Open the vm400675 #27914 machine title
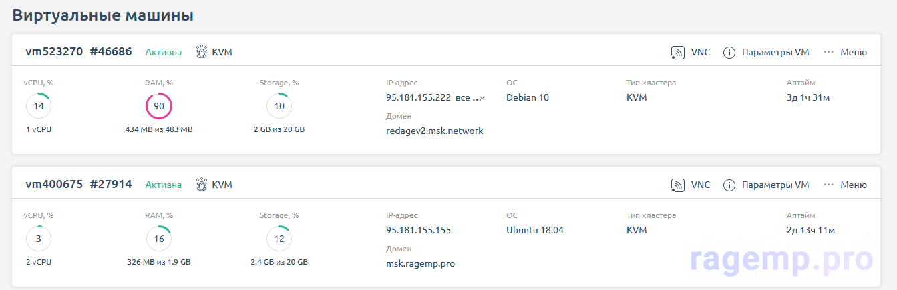The height and width of the screenshot is (290, 897). click(x=78, y=185)
